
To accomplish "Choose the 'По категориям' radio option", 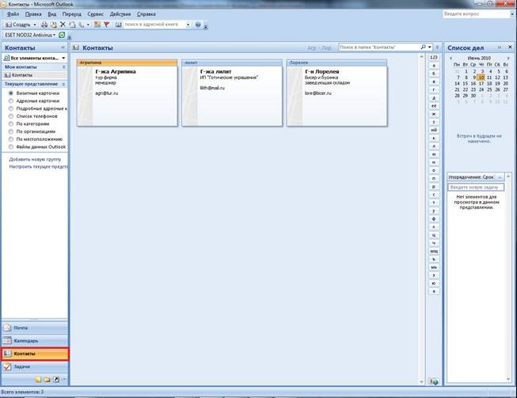I will pyautogui.click(x=11, y=123).
